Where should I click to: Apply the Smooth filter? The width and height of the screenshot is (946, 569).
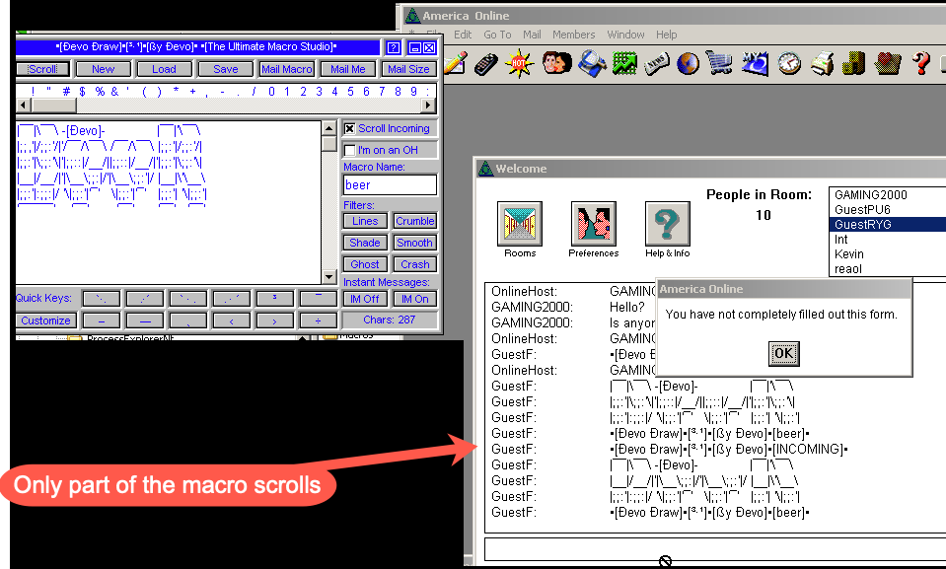click(x=414, y=244)
